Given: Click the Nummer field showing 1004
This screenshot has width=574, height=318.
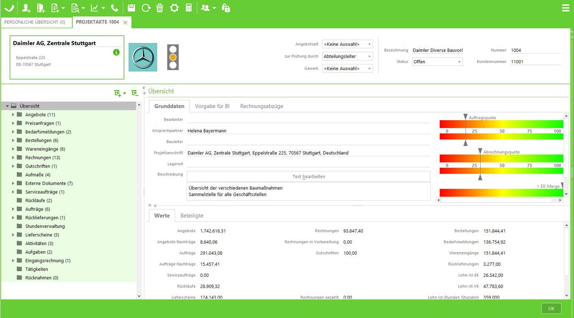Looking at the screenshot, I should 535,51.
